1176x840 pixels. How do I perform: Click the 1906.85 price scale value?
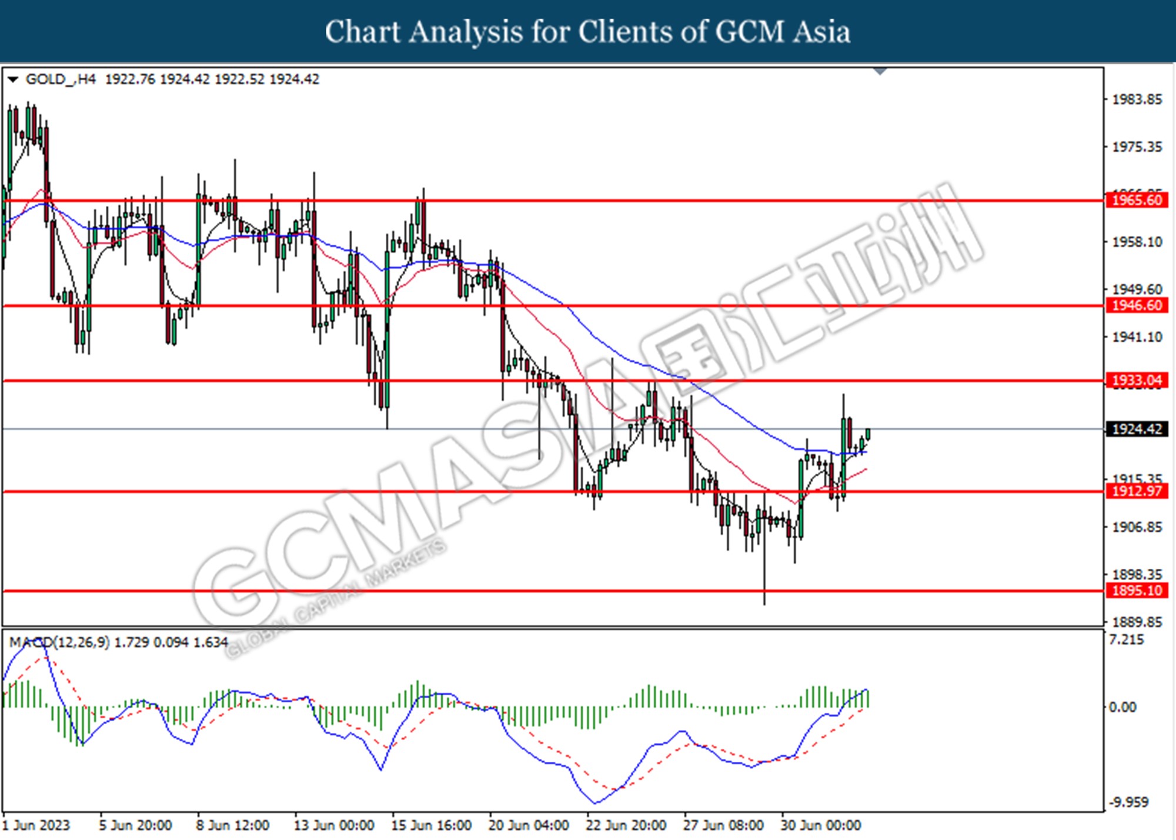tap(1137, 527)
